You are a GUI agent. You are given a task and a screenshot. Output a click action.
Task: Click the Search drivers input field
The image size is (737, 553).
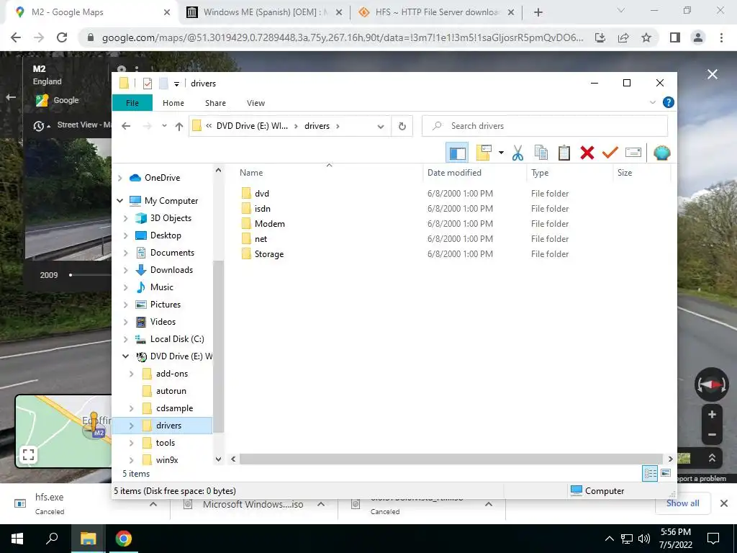point(545,126)
